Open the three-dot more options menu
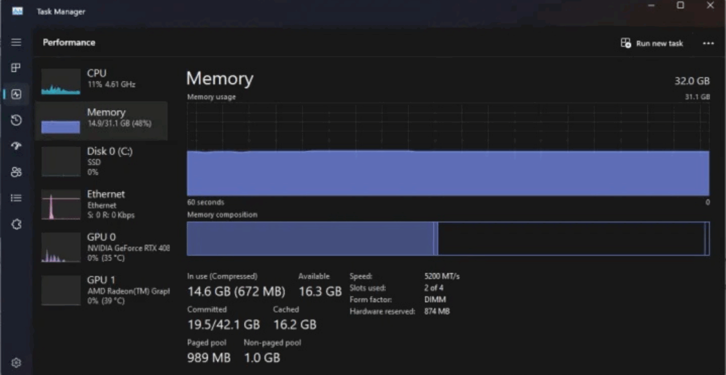Image resolution: width=726 pixels, height=375 pixels. tap(708, 43)
